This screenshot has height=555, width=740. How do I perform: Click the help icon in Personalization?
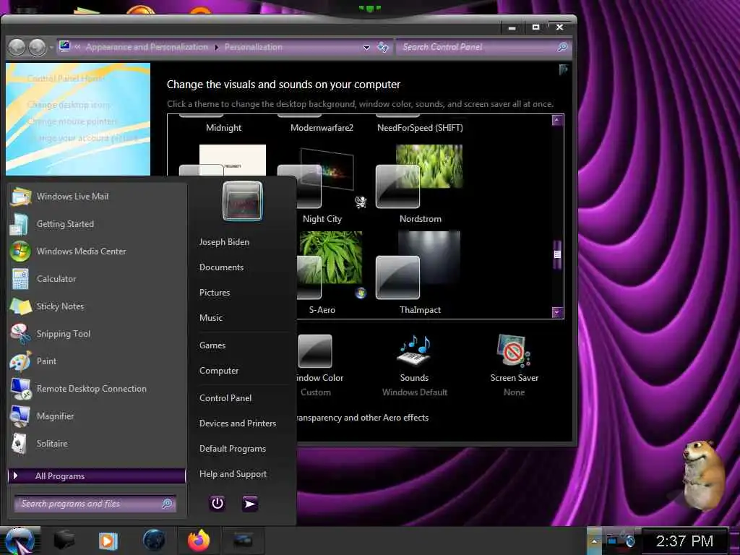coord(563,69)
